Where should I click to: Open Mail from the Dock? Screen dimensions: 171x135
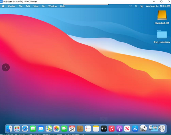41,128
